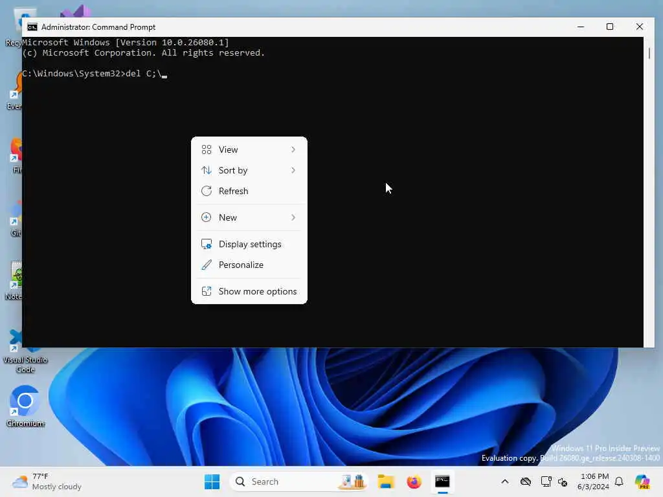Open the notifications bell

pos(619,481)
